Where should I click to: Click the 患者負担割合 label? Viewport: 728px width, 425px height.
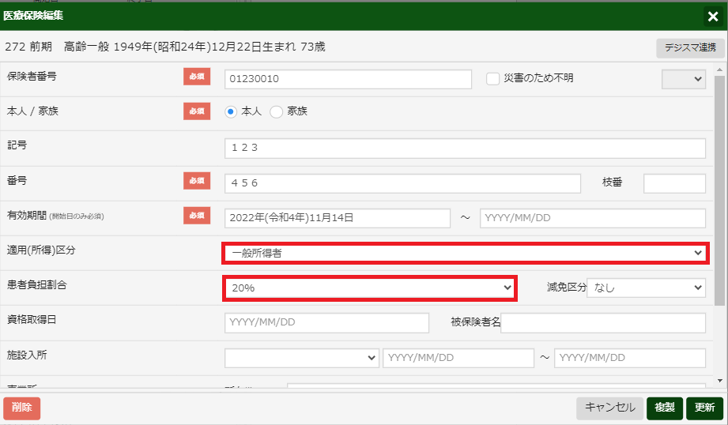click(x=36, y=285)
